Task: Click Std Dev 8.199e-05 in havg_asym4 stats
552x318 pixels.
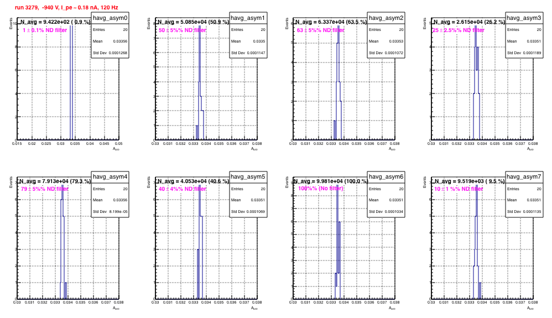Action: click(110, 212)
